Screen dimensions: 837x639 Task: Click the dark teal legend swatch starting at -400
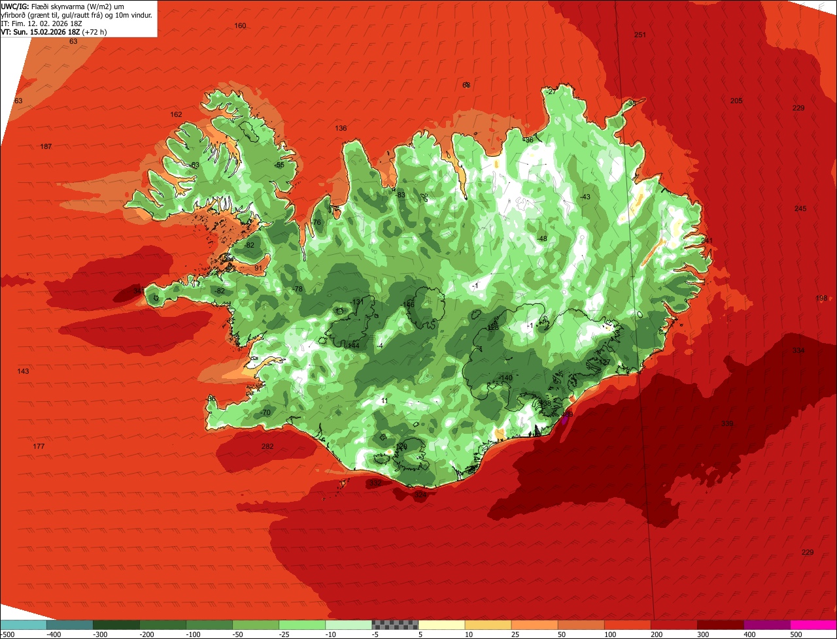(69, 625)
